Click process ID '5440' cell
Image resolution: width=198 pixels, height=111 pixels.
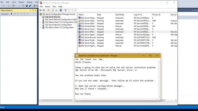tap(154, 21)
